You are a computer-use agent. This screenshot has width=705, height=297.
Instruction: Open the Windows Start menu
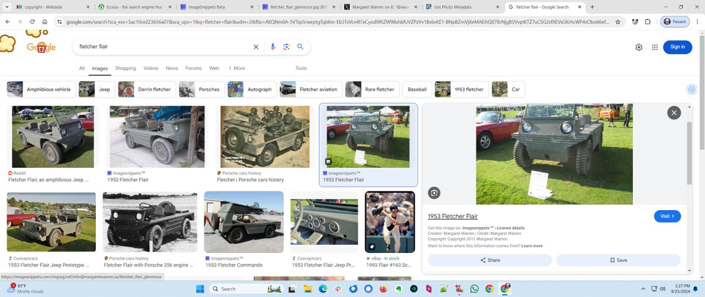(199, 289)
